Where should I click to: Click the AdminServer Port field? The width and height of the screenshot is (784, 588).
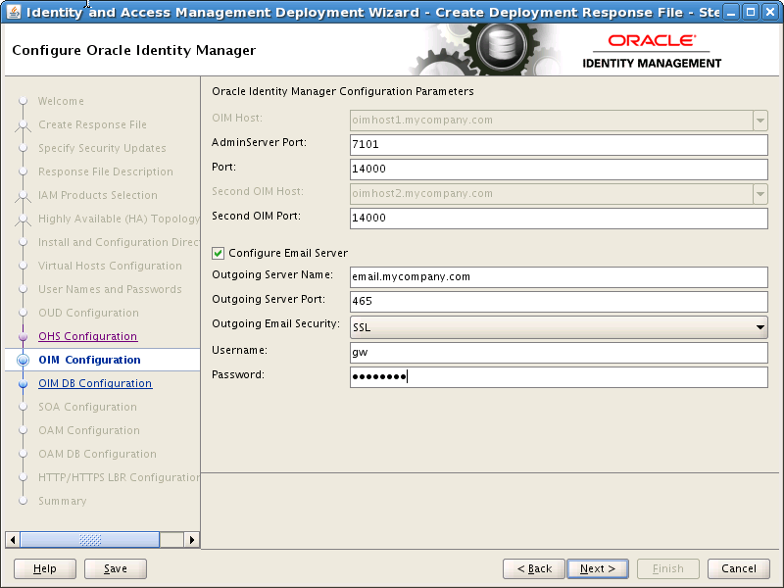tap(559, 145)
